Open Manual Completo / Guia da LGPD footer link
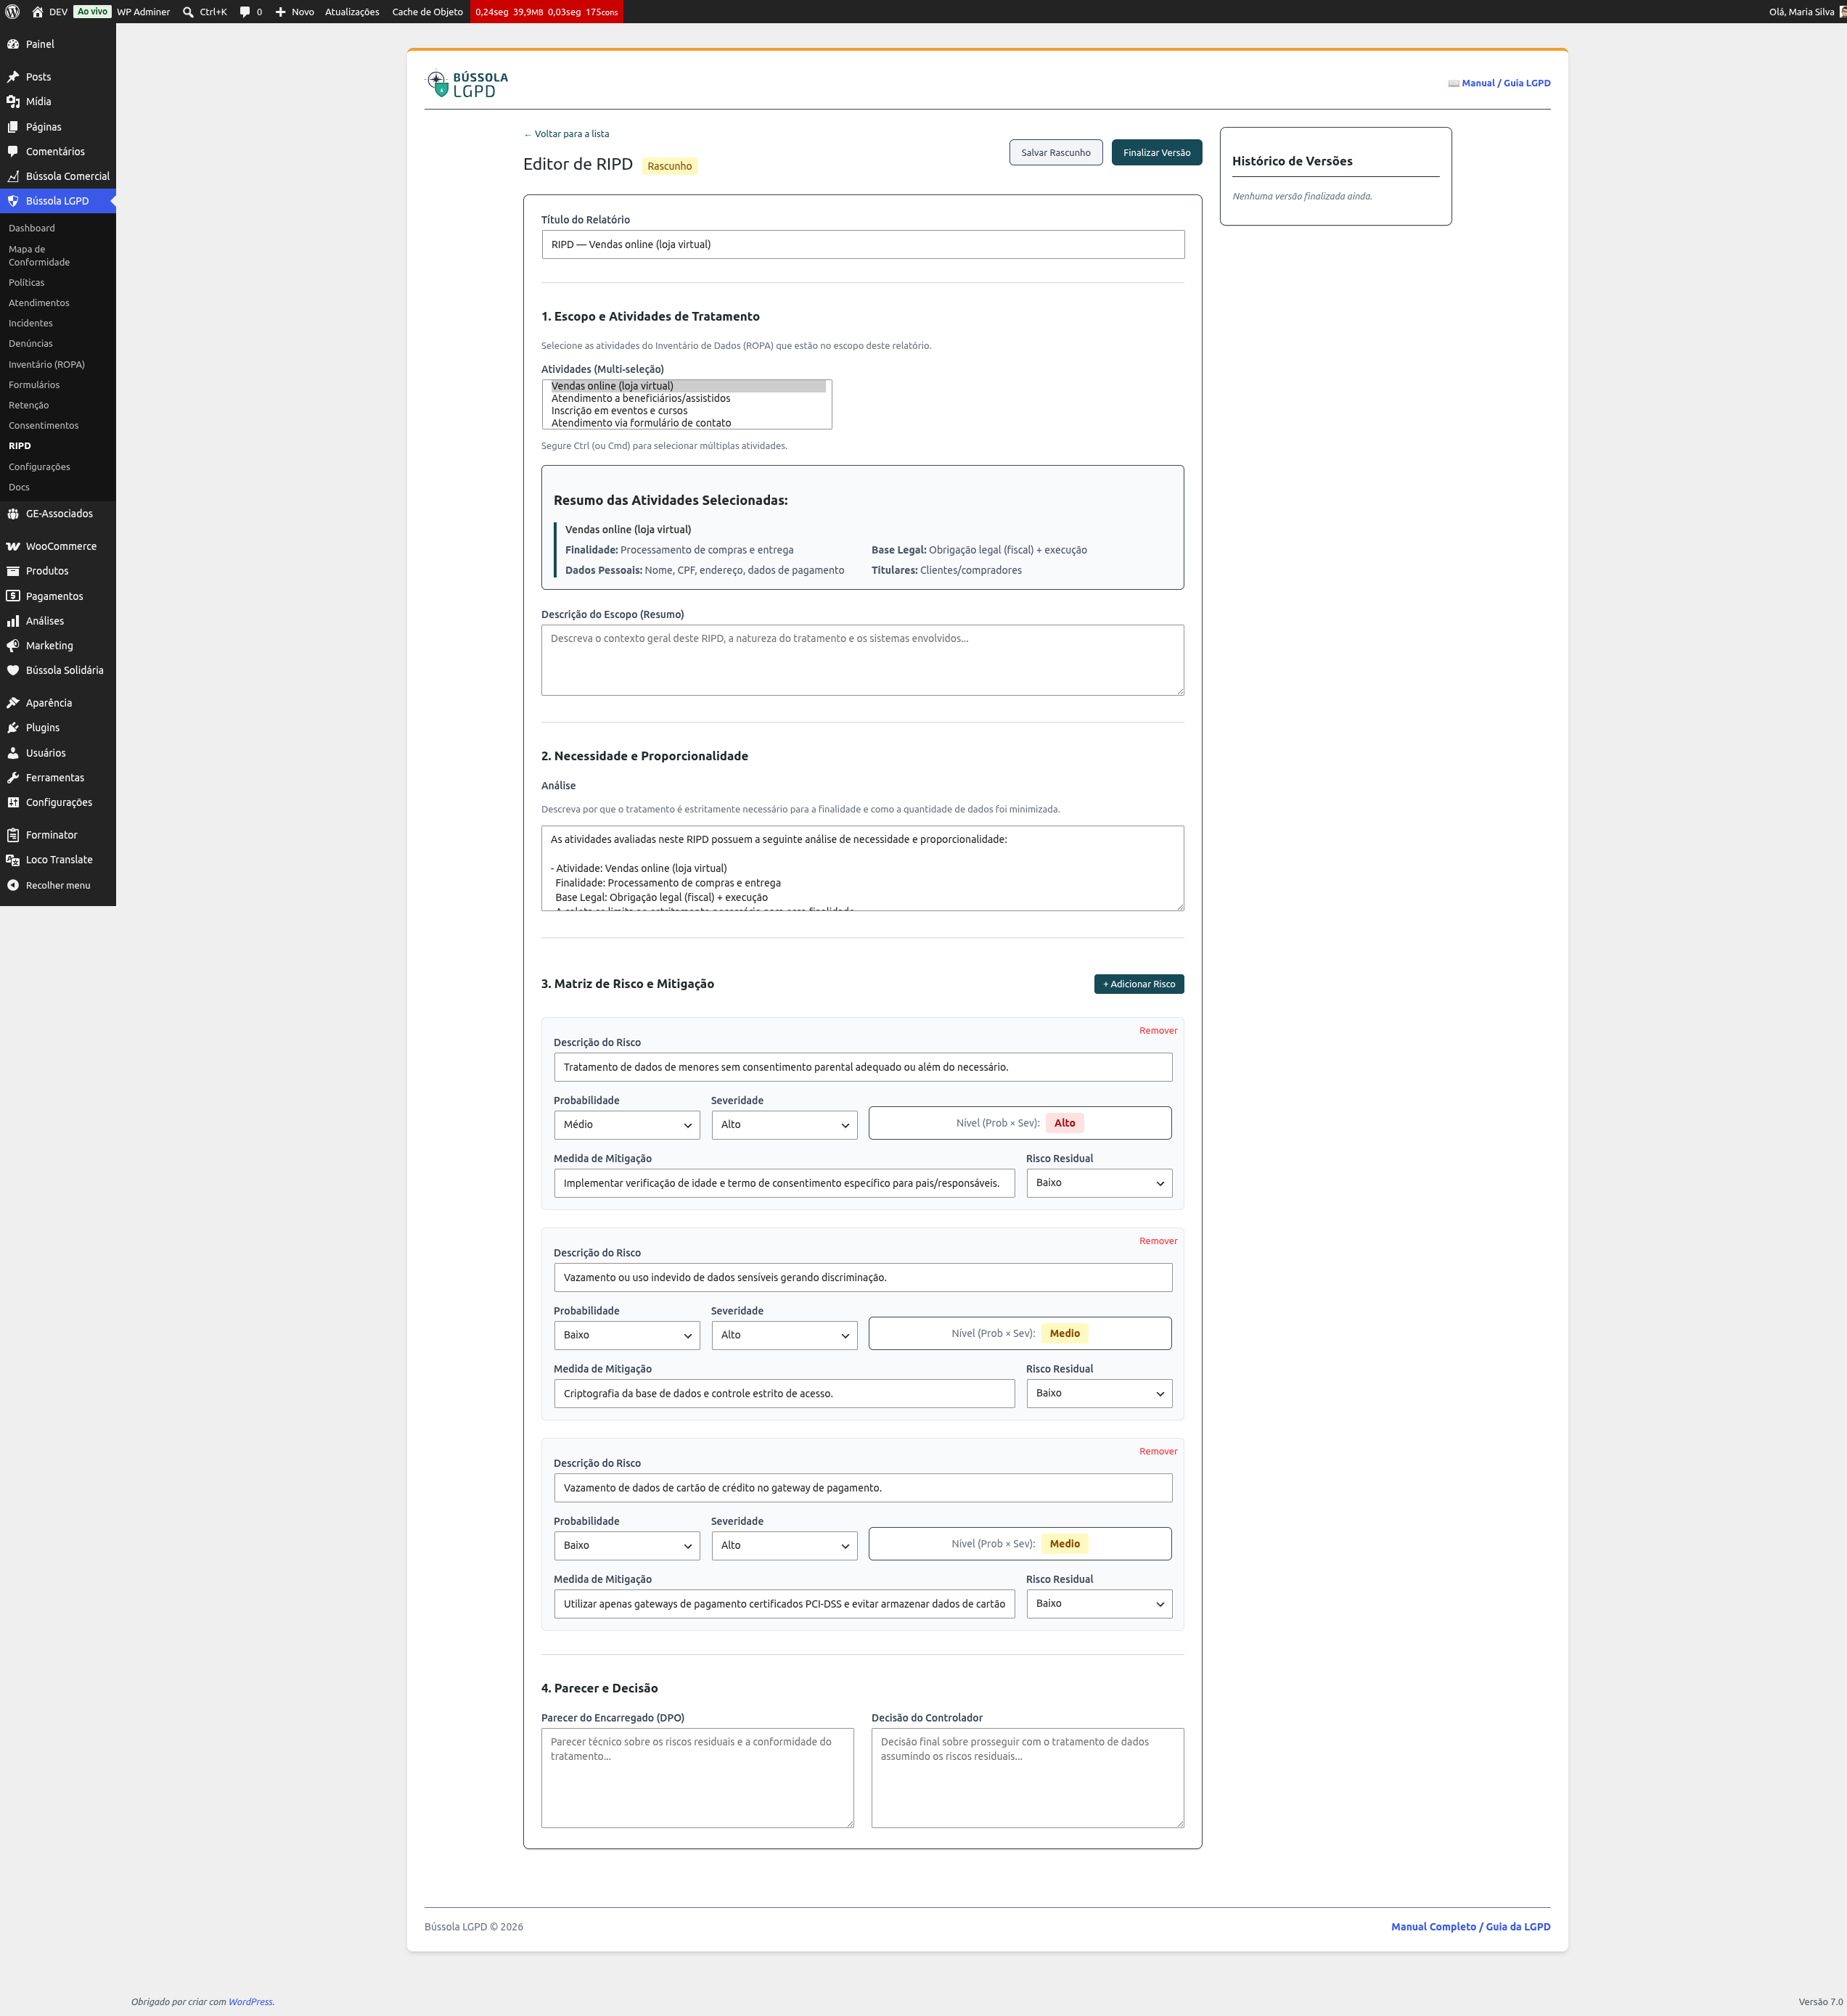1847x2016 pixels. 1471,1926
